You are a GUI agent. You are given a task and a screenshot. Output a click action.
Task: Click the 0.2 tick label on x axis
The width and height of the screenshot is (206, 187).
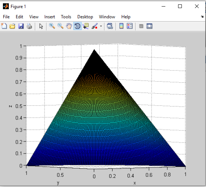tap(112, 176)
